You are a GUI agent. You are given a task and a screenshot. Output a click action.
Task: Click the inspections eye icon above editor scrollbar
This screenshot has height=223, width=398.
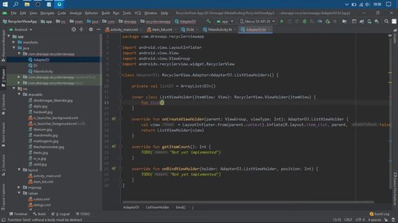pos(390,36)
